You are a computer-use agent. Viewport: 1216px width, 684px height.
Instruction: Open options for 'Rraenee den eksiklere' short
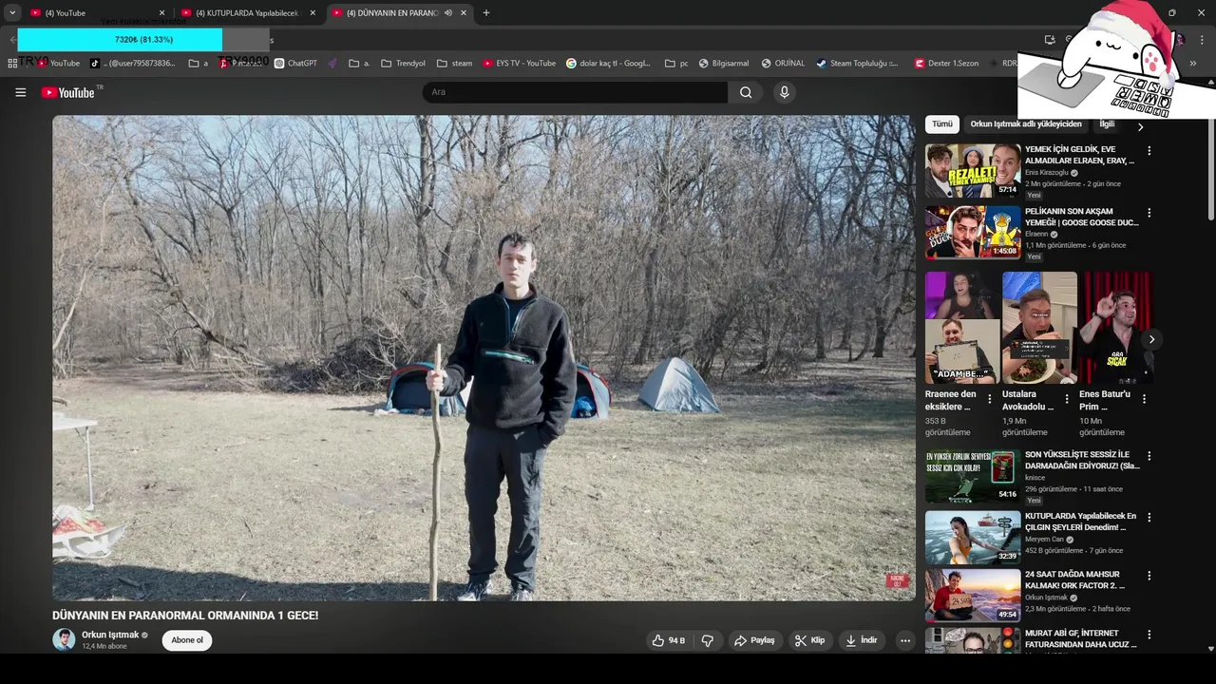990,399
